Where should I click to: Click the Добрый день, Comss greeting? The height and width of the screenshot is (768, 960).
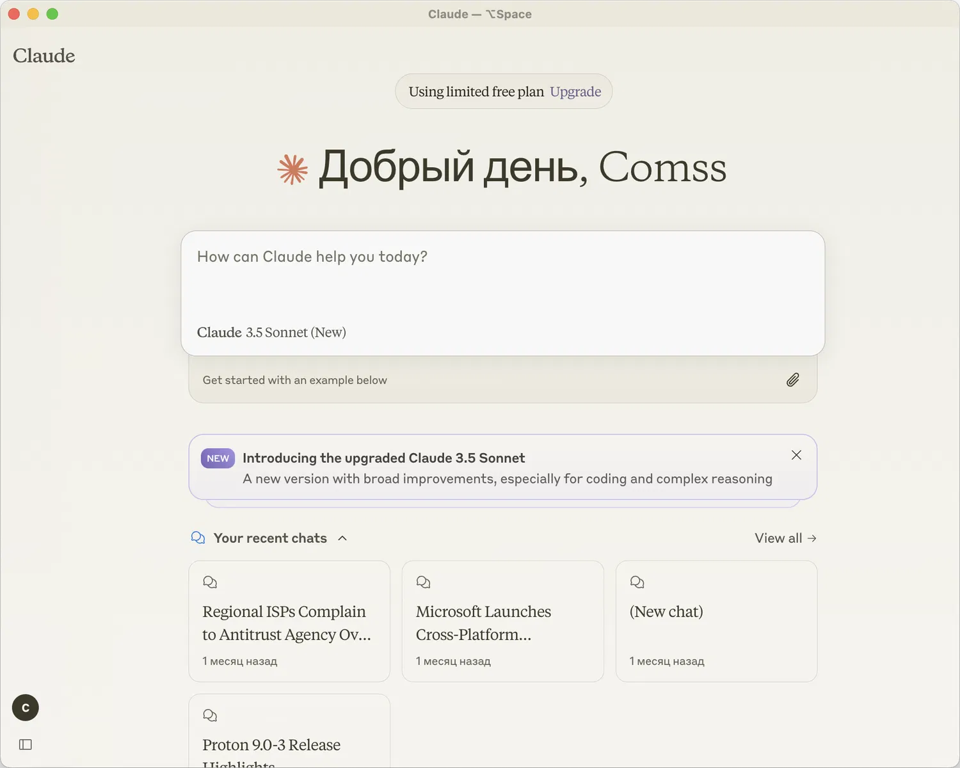point(522,168)
